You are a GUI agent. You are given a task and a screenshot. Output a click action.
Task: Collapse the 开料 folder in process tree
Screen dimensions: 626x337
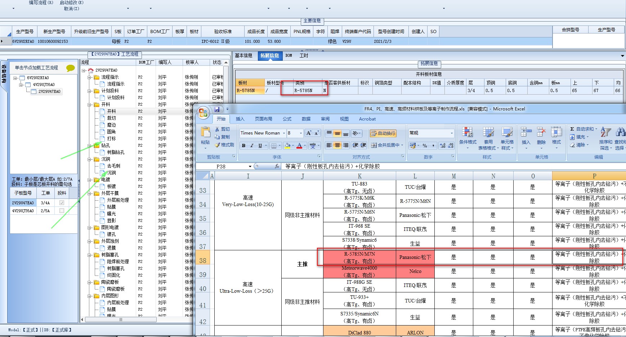tap(89, 105)
